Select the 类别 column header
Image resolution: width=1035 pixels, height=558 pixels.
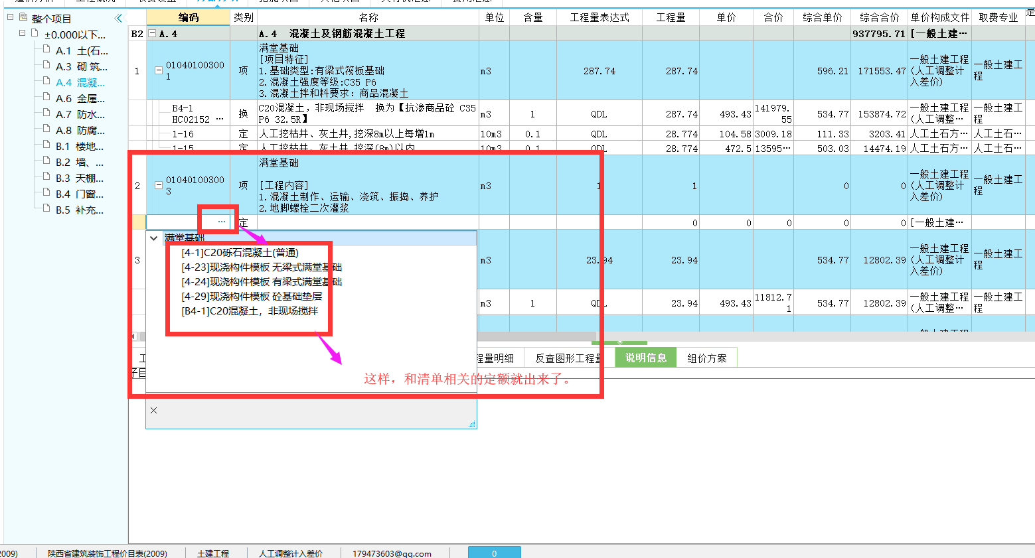pyautogui.click(x=244, y=17)
